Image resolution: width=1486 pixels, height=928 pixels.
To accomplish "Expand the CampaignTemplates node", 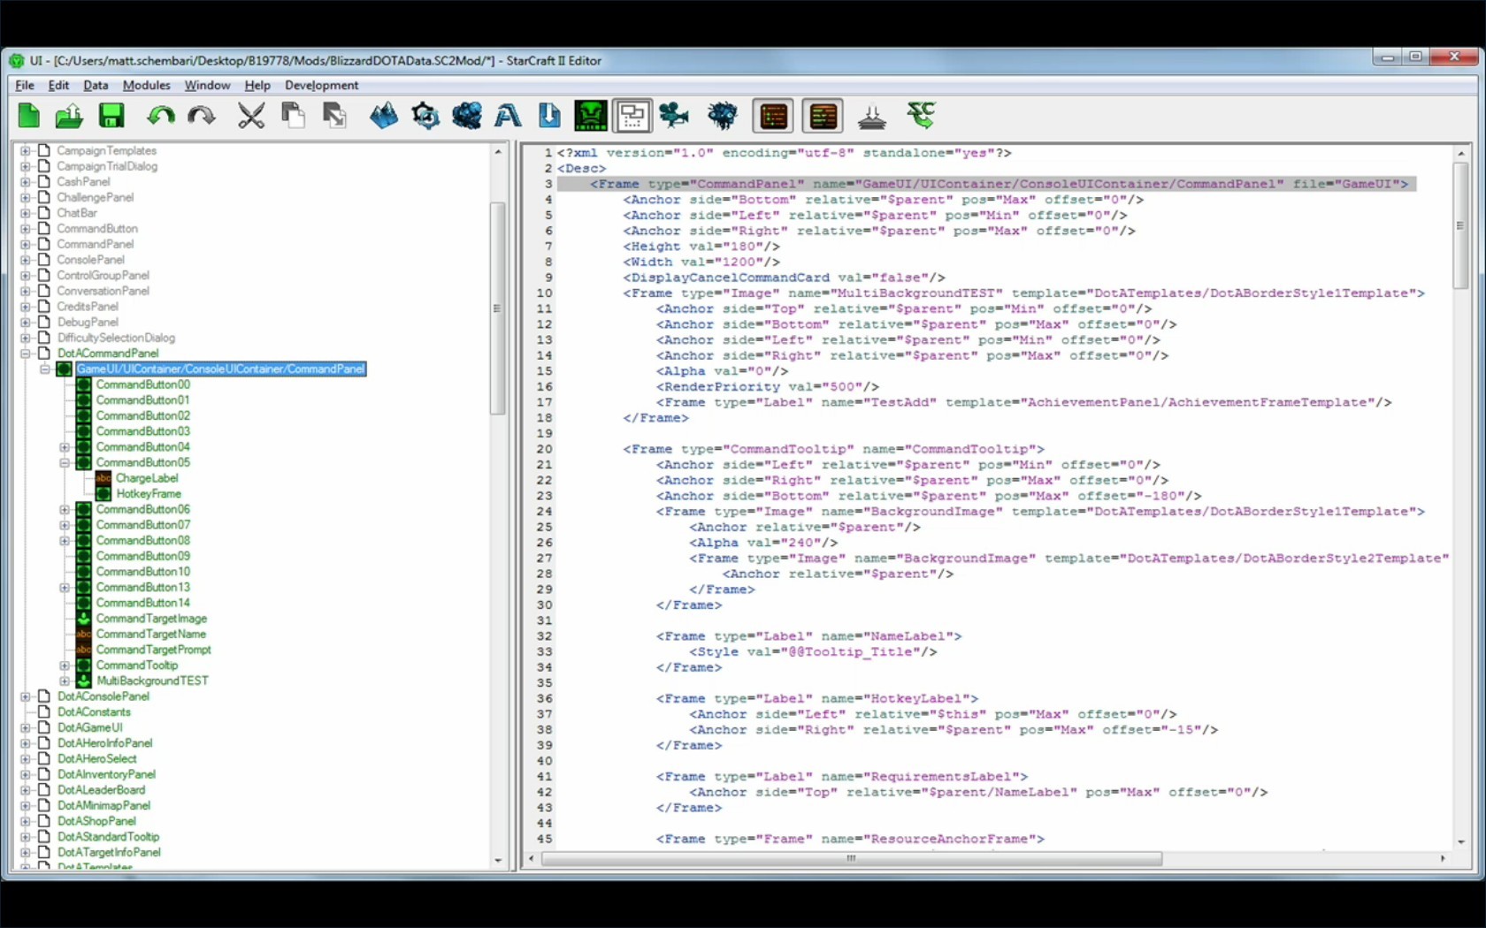I will pos(25,150).
